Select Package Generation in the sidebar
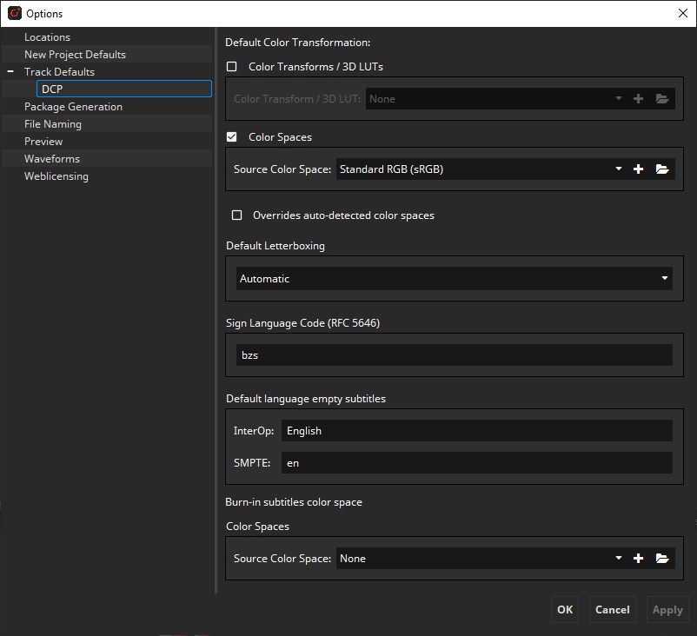697x636 pixels. coord(73,107)
